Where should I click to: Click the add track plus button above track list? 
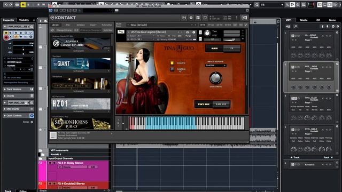click(41, 21)
